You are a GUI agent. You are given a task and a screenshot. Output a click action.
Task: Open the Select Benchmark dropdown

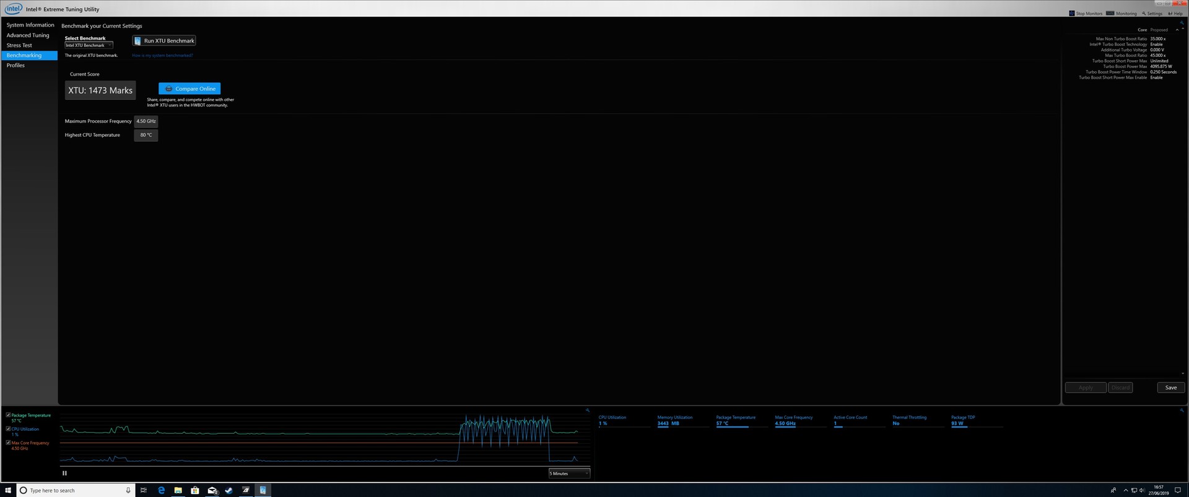coord(89,45)
